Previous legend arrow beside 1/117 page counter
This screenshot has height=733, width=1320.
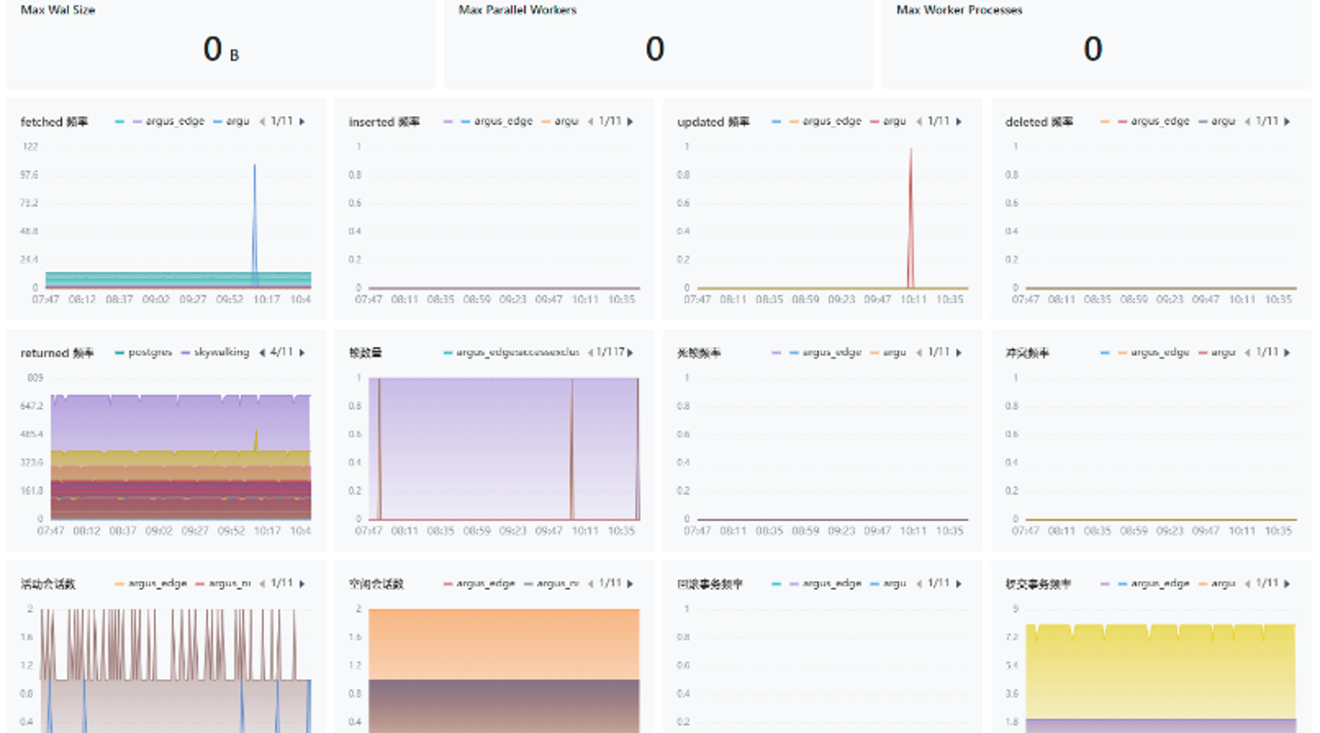pos(590,353)
